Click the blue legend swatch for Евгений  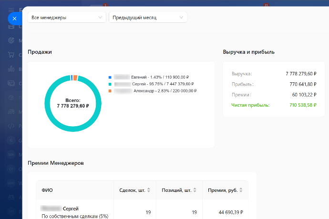(x=110, y=77)
